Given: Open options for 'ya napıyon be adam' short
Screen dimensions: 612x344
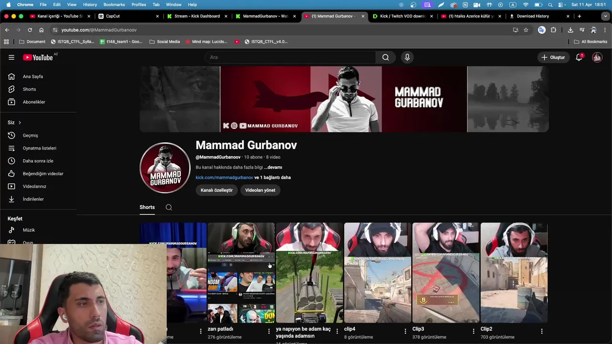Looking at the screenshot, I should pos(337,331).
